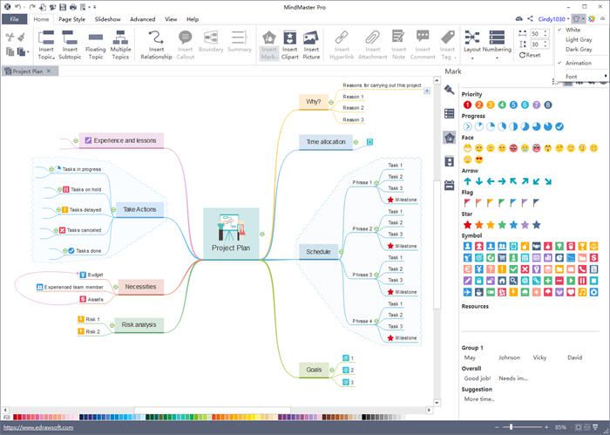Viewport: 610px width, 435px height.
Task: Select the Risk analysis topic
Action: 139,324
